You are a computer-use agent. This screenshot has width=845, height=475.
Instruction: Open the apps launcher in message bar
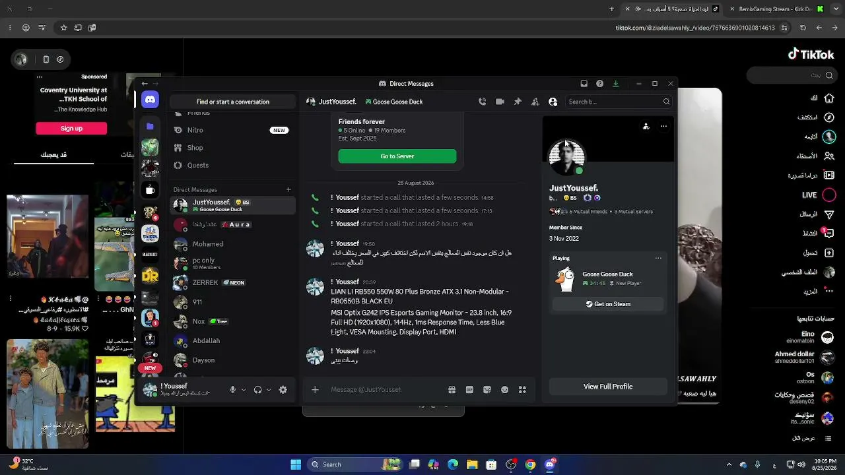click(522, 390)
